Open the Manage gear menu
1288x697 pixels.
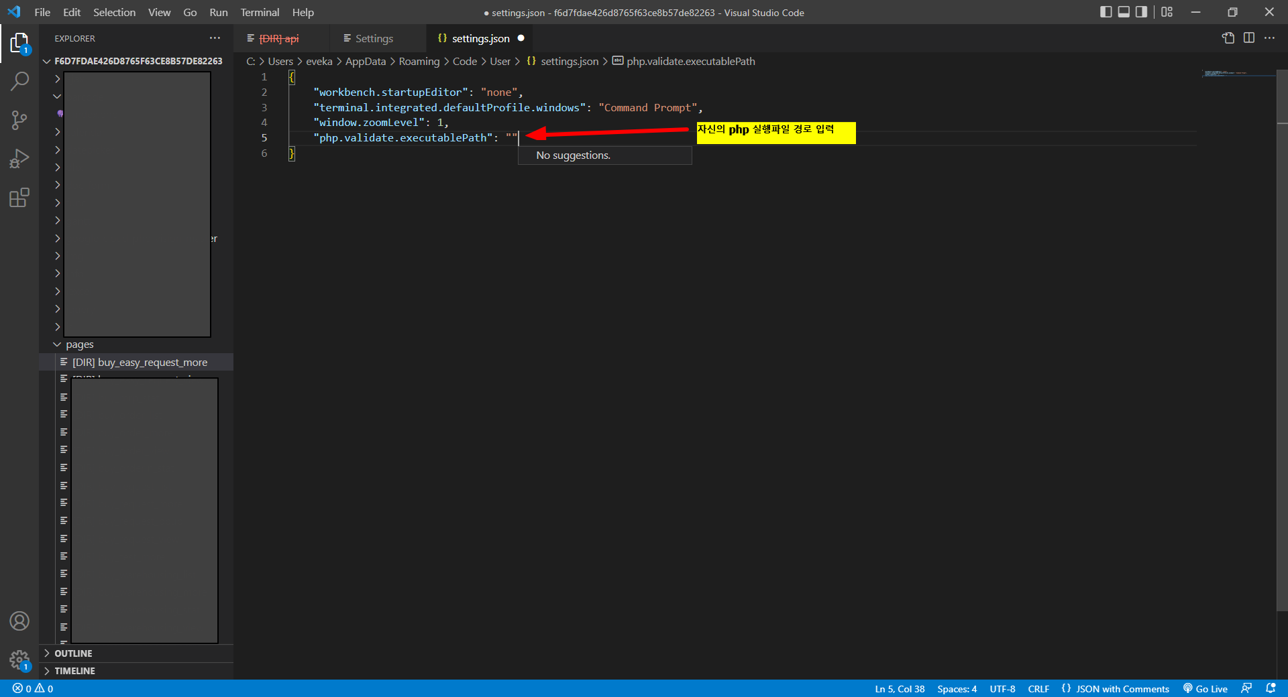coord(19,660)
